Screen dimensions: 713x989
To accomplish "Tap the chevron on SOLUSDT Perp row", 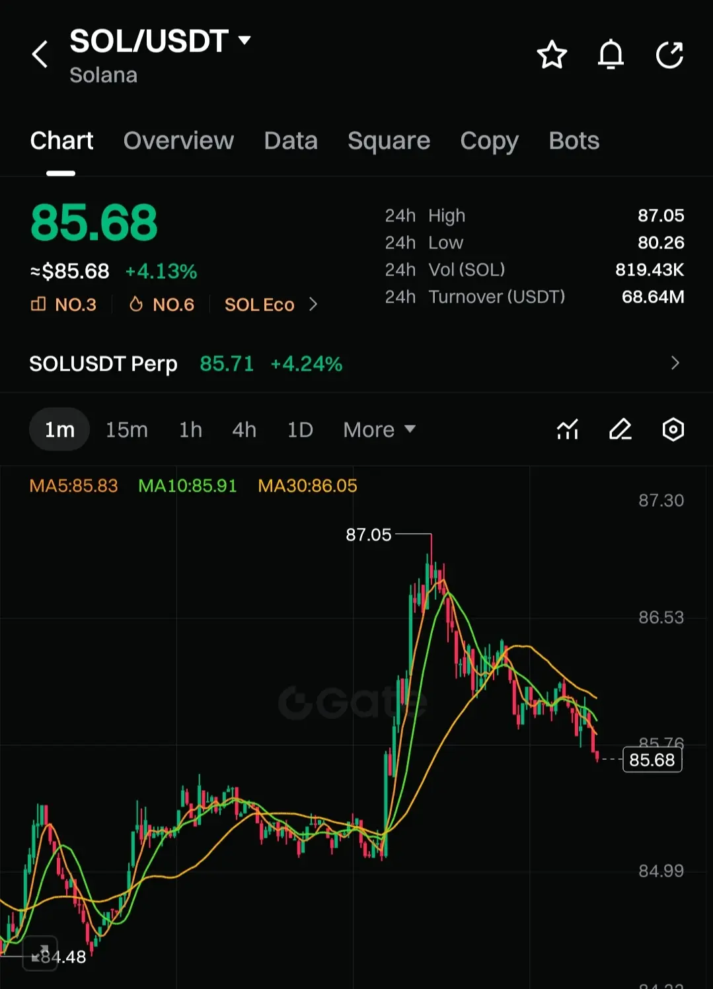I will pos(675,363).
